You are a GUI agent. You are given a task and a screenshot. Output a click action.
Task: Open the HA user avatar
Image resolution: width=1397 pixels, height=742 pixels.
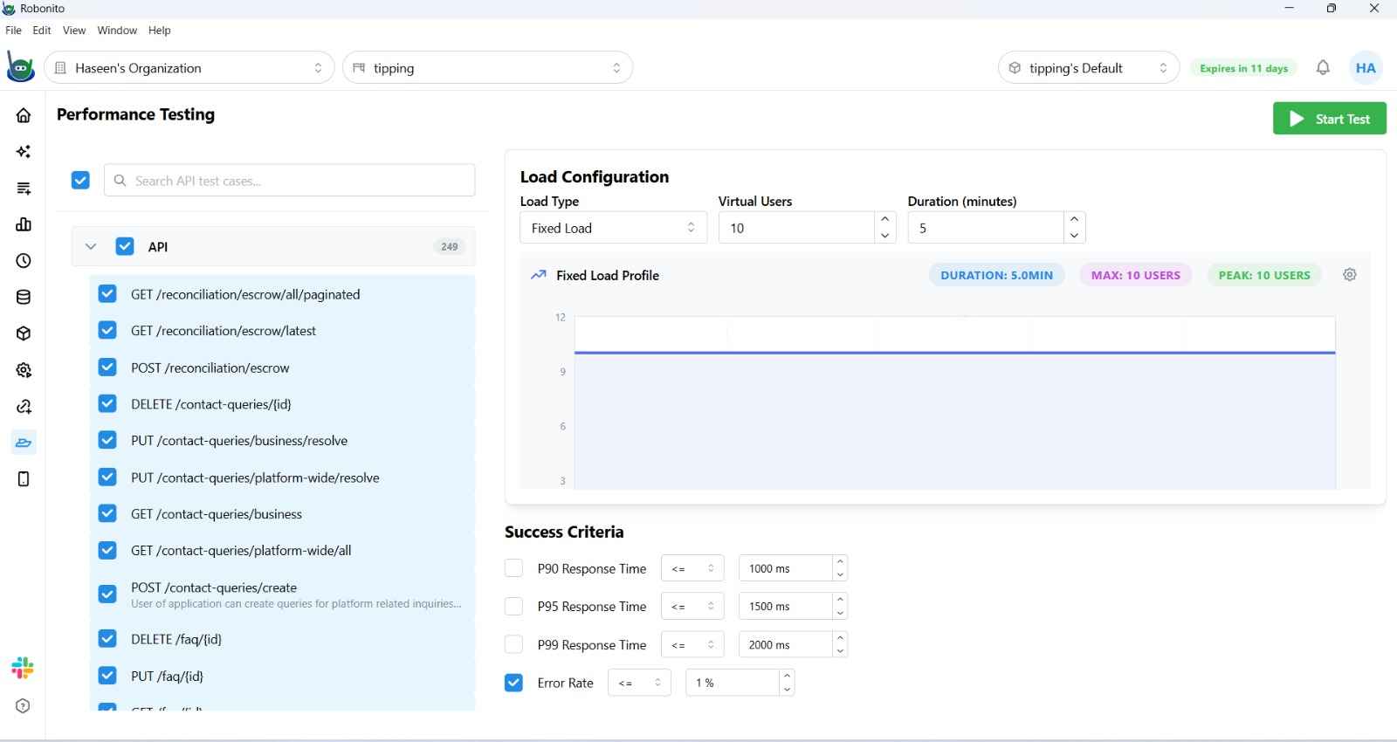click(x=1366, y=67)
